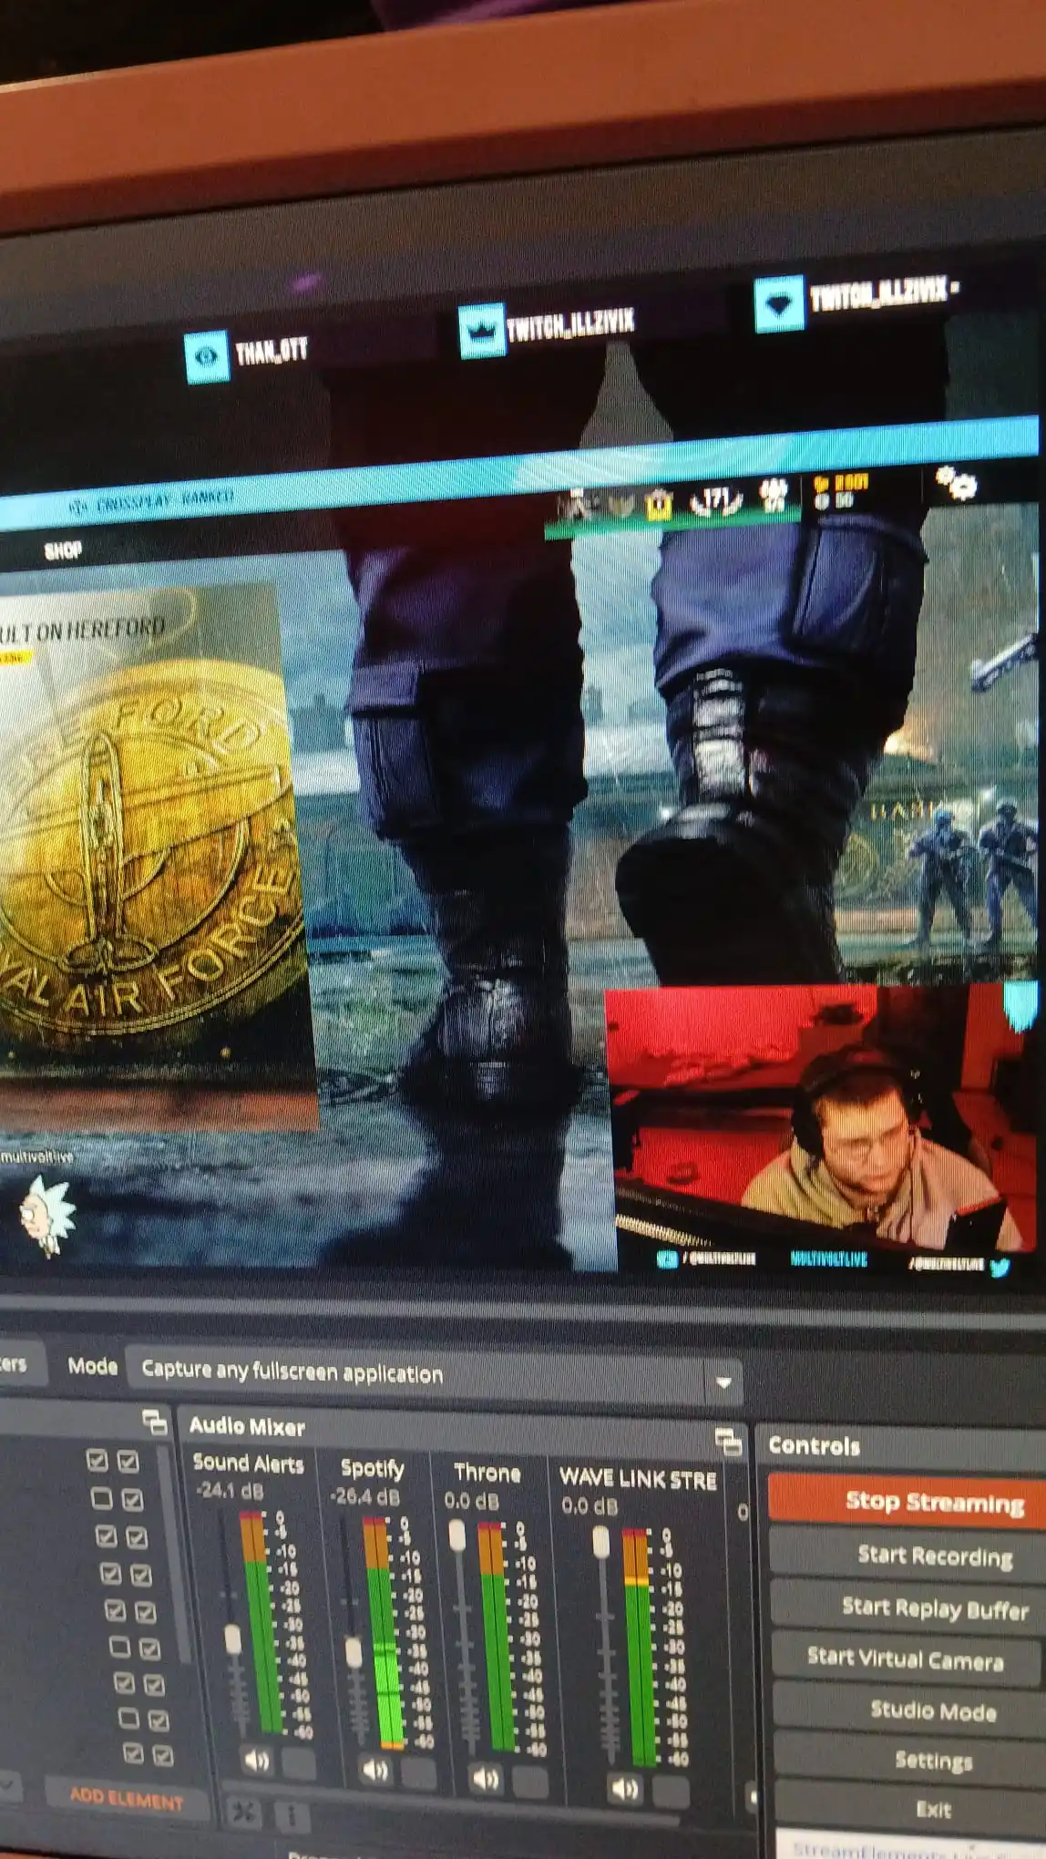Image resolution: width=1046 pixels, height=1859 pixels.
Task: Click the Twitter bird icon on webcam overlay
Action: [x=1000, y=1267]
